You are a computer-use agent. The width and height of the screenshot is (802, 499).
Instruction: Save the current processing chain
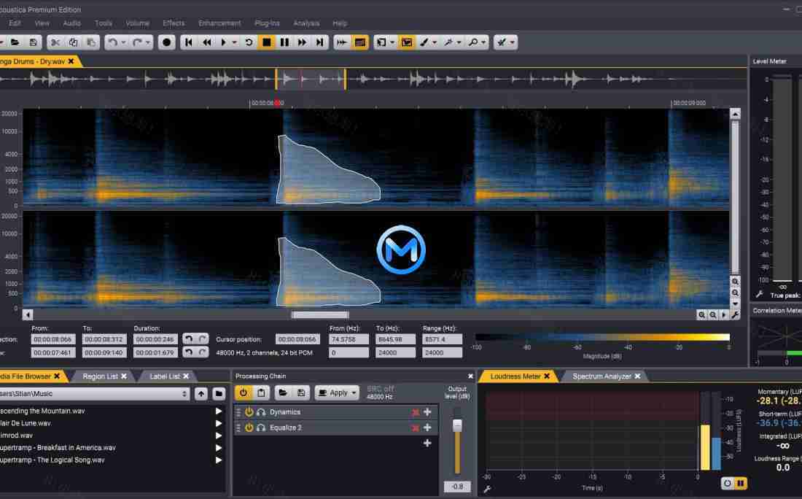300,392
